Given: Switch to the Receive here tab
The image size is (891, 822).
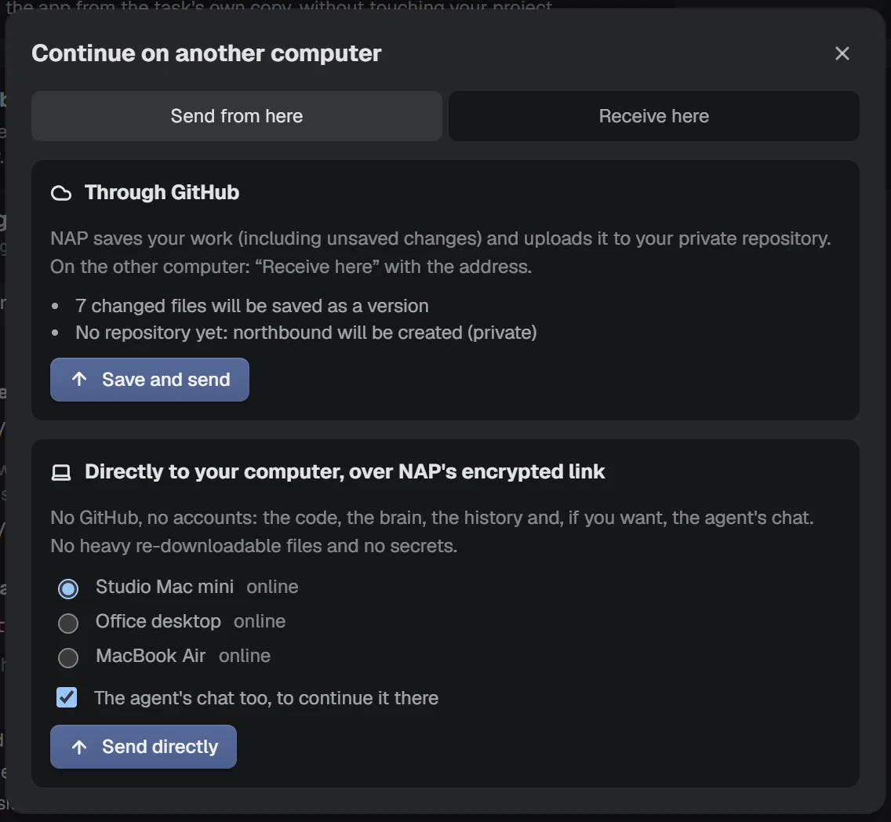Looking at the screenshot, I should [653, 116].
